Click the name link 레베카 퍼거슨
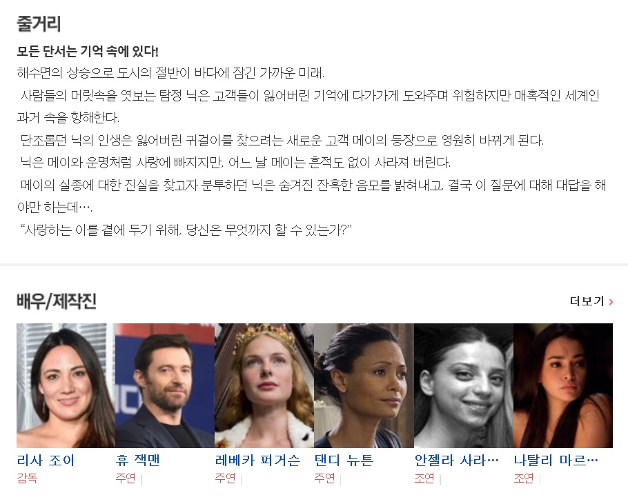This screenshot has height=495, width=628. click(x=257, y=461)
